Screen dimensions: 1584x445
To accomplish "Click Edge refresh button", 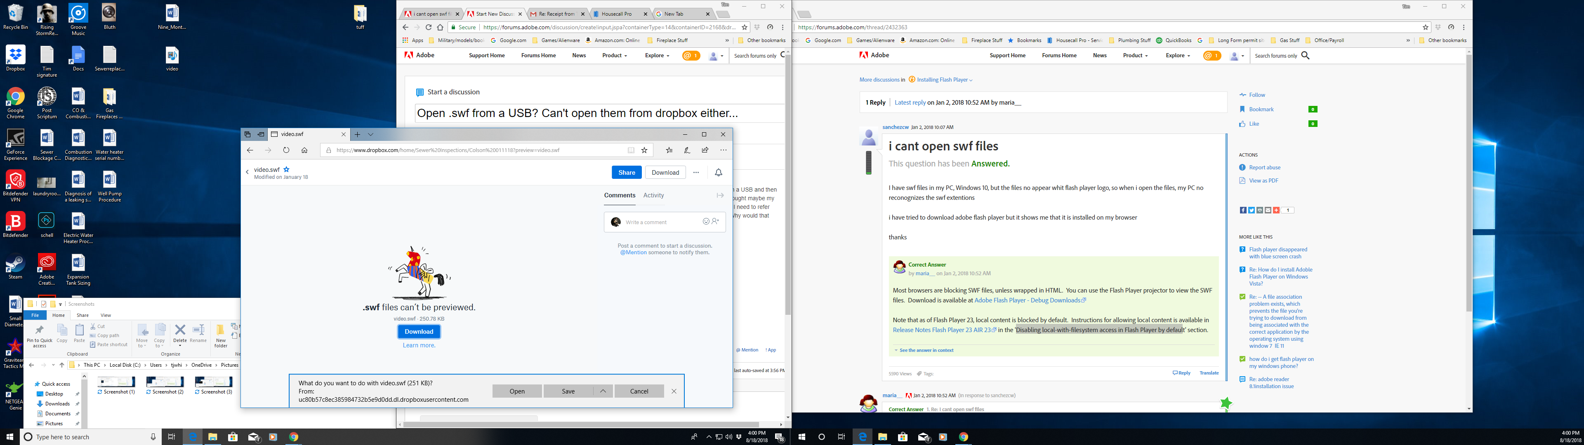I will point(286,150).
